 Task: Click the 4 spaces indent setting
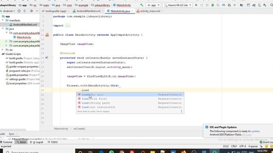click(x=253, y=146)
